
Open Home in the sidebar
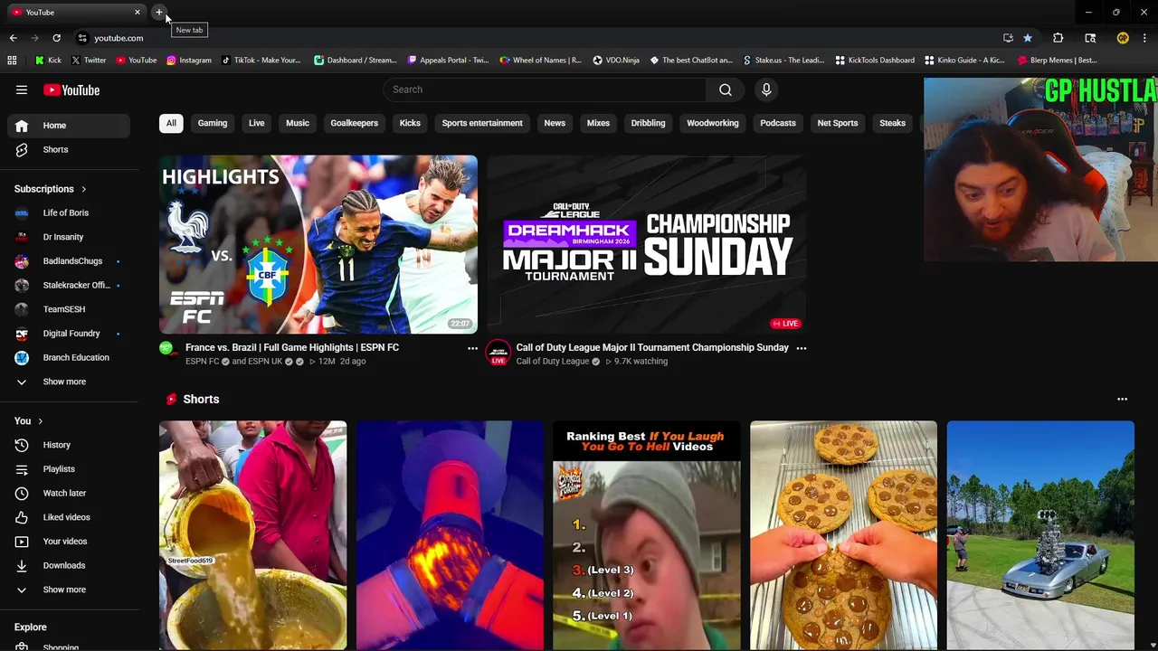point(69,126)
